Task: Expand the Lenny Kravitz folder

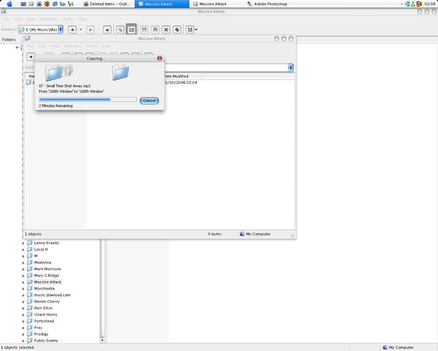Action: [24, 244]
